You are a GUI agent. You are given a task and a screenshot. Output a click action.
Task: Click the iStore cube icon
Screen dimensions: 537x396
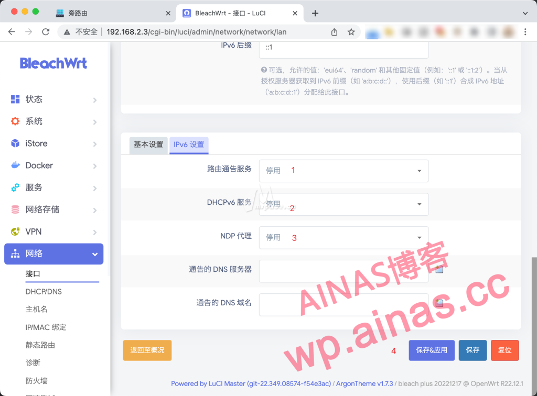(x=15, y=144)
